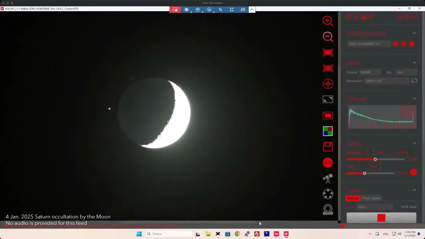Click the exposure value stepper arrows
Viewport: 425px width, 239px height.
coord(373,152)
